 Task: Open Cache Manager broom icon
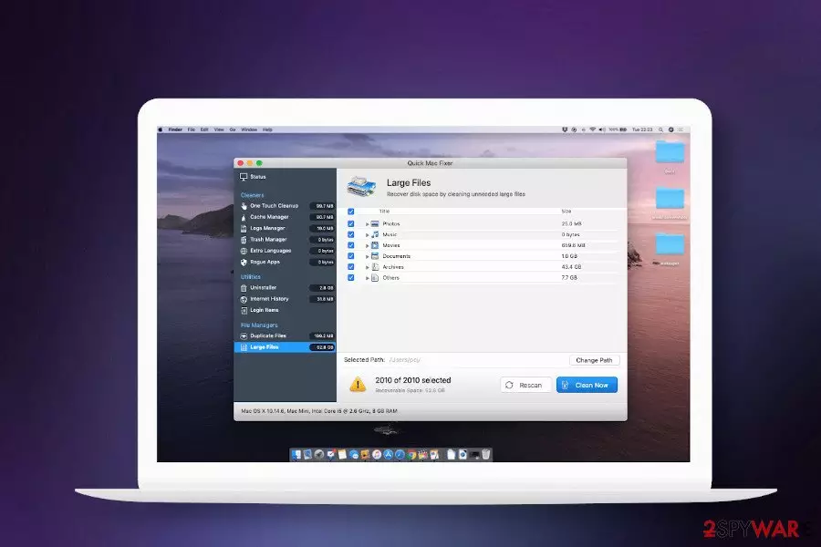click(244, 217)
